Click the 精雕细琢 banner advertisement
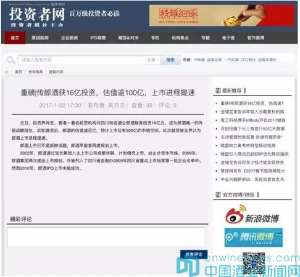This screenshot has width=300, height=277. tap(222, 15)
